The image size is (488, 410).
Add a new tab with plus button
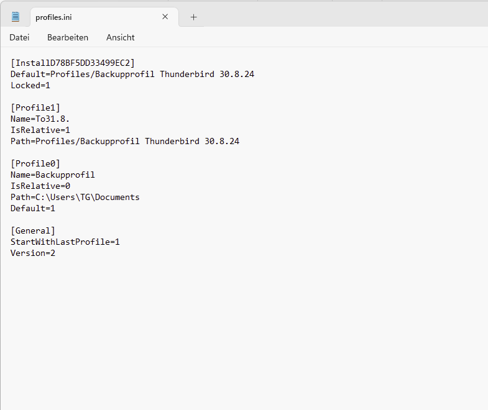[193, 17]
